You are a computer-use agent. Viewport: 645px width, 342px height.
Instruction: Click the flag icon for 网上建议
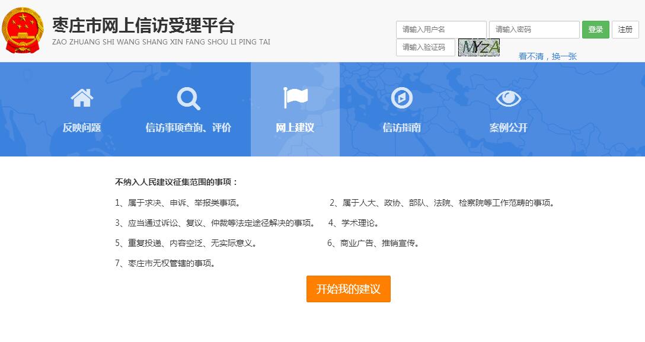pos(295,98)
